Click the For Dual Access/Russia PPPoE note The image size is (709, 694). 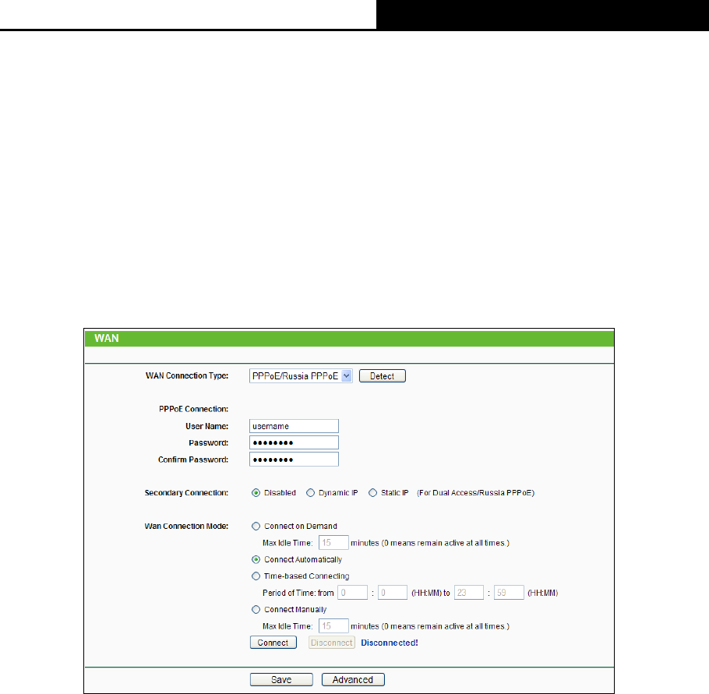(x=476, y=493)
